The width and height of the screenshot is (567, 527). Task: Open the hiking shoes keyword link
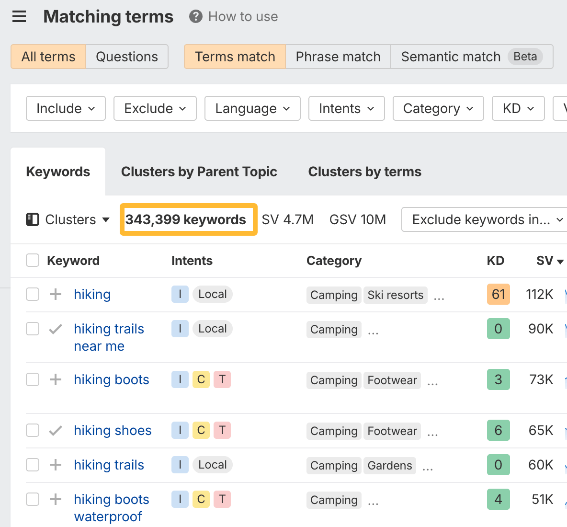113,430
